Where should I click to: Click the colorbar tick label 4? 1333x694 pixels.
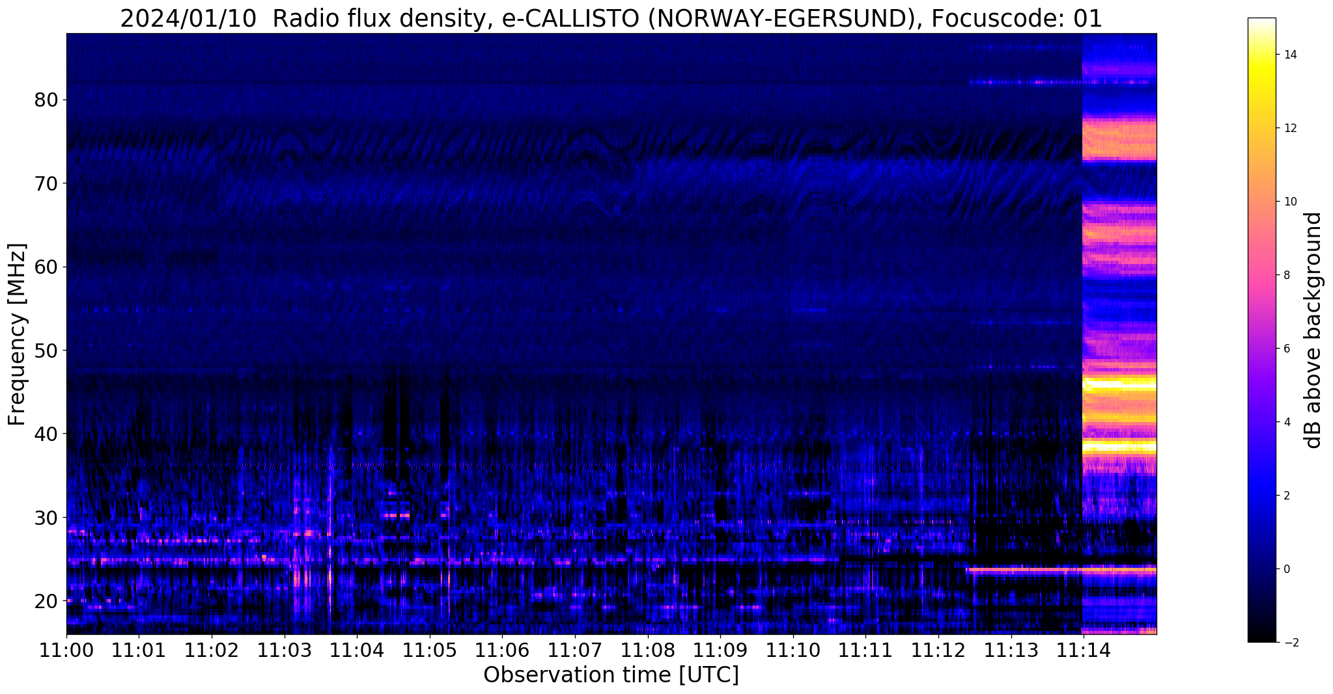[x=1286, y=422]
